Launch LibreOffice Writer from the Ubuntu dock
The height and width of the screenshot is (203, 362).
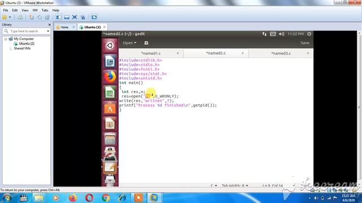110,61
